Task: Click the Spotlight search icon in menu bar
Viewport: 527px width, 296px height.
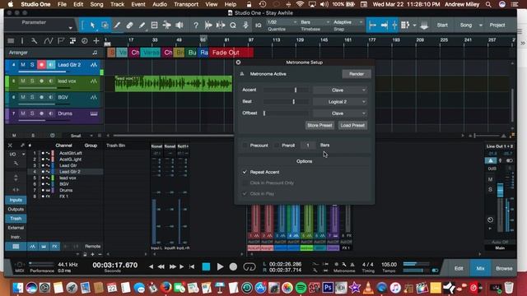Action: pyautogui.click(x=488, y=4)
